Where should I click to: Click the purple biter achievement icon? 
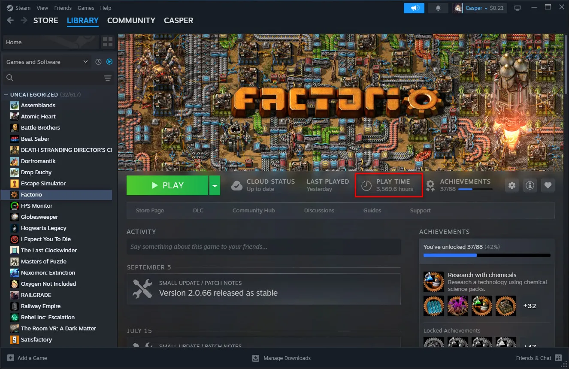click(x=458, y=306)
